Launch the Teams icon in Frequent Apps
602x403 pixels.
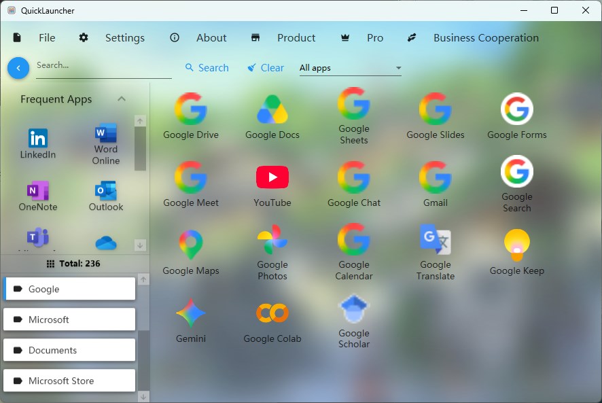click(x=38, y=238)
